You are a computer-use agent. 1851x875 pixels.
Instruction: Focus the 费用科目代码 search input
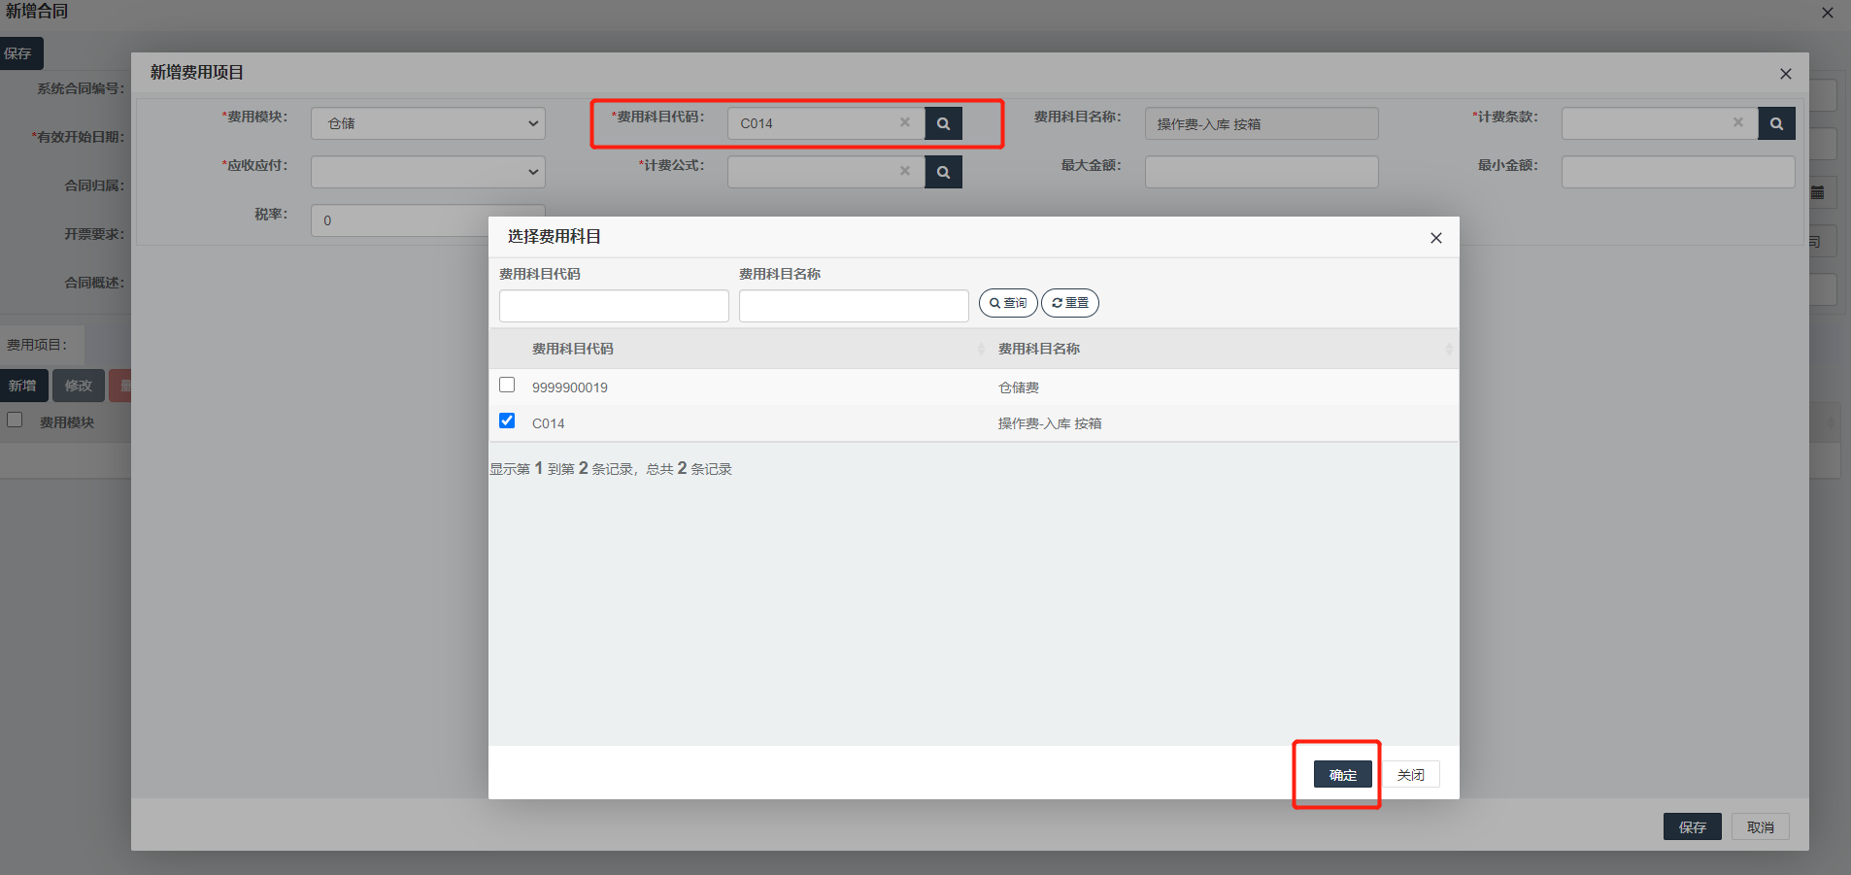[x=614, y=306]
